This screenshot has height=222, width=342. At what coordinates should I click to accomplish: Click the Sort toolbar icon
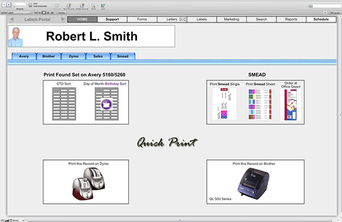pos(103,6)
